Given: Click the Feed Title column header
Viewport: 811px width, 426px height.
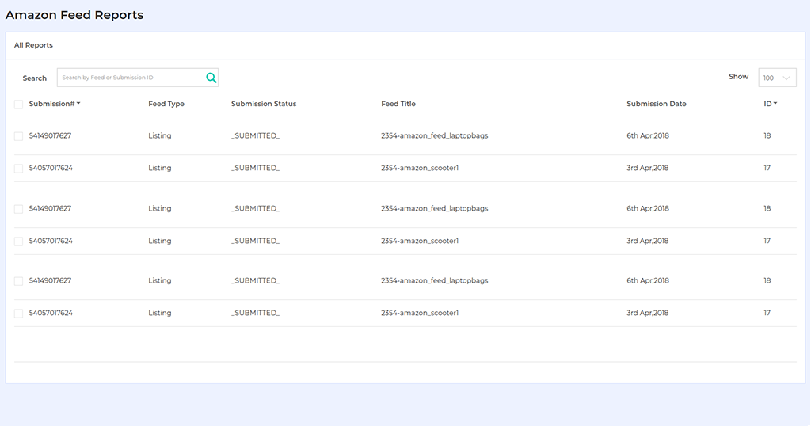Looking at the screenshot, I should [x=398, y=104].
